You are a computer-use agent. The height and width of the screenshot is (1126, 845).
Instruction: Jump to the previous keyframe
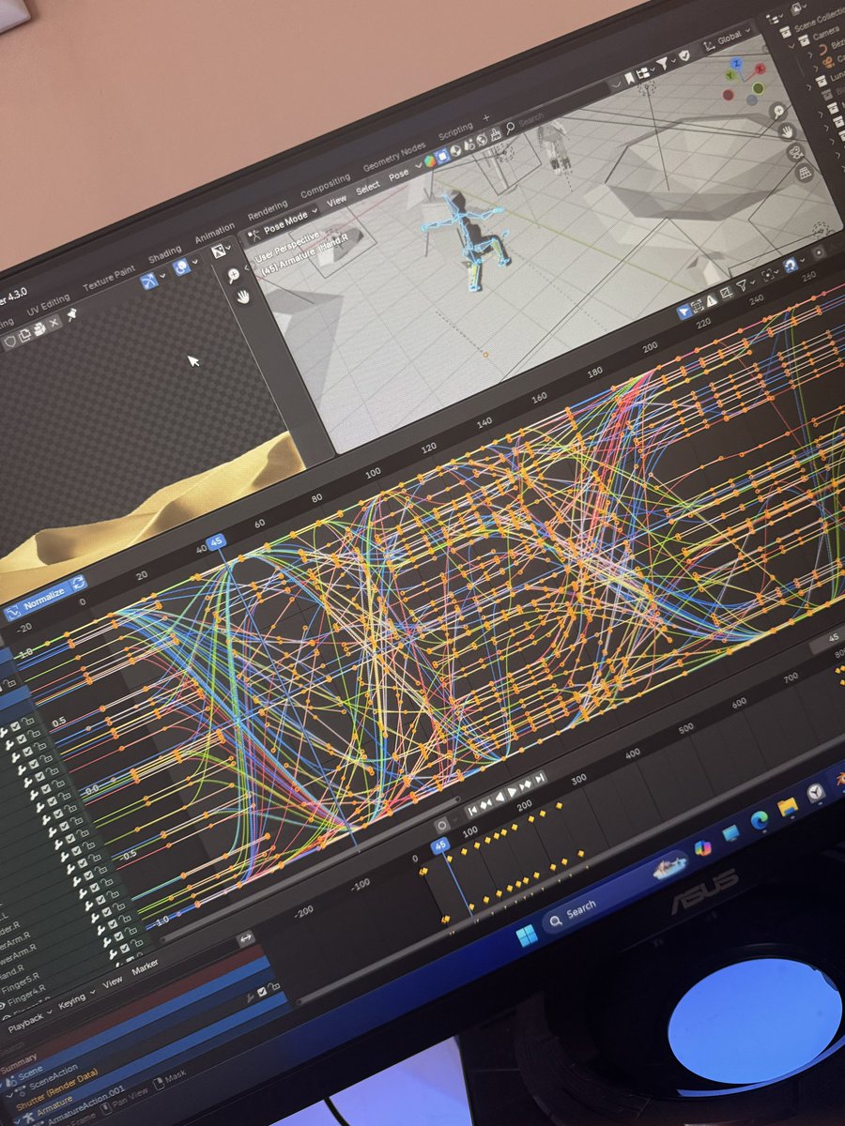coord(486,805)
